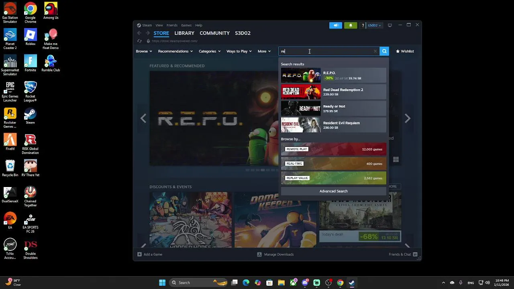Open Fortnite desktop shortcut

[30, 63]
